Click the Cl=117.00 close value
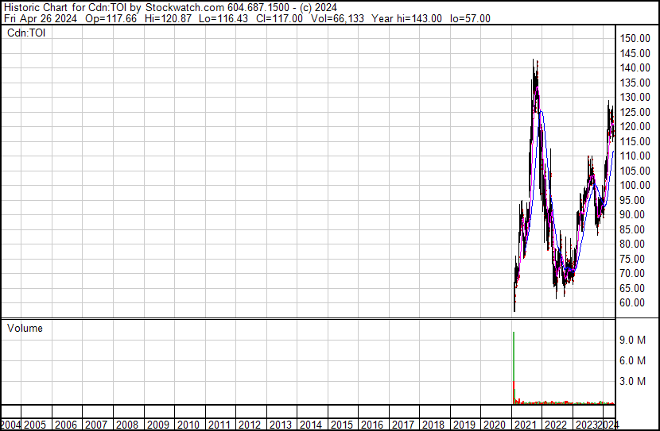The image size is (660, 431). click(279, 18)
